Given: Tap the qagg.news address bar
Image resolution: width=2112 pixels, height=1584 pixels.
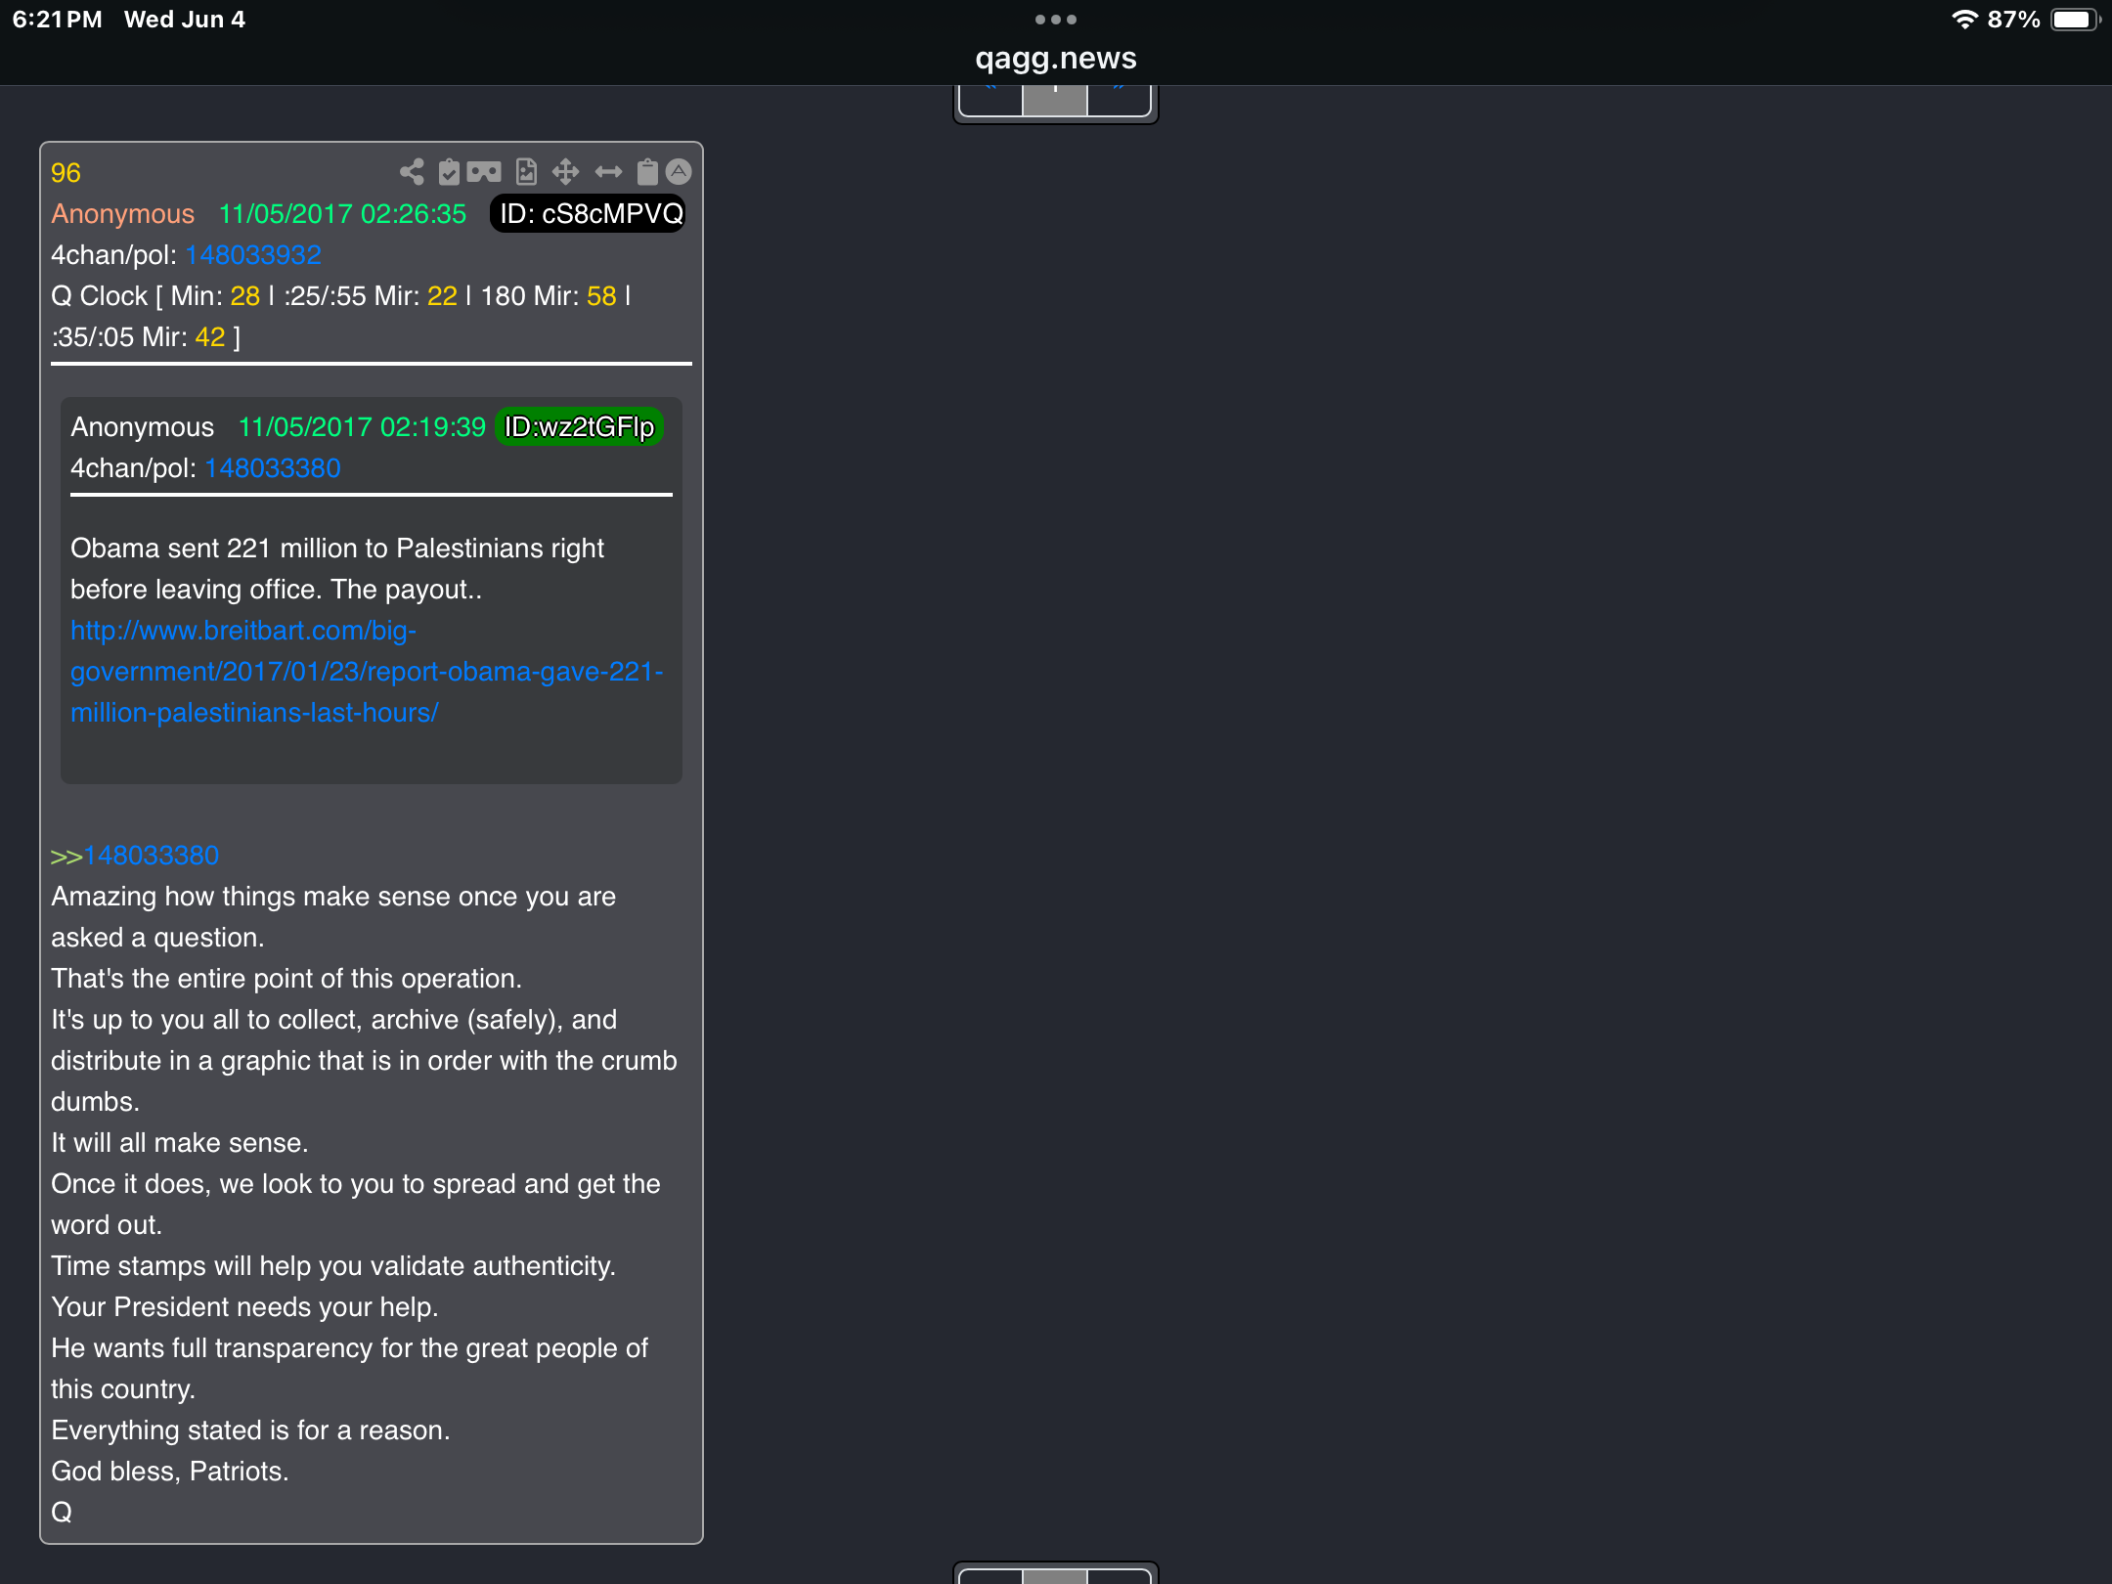Looking at the screenshot, I should pyautogui.click(x=1056, y=59).
